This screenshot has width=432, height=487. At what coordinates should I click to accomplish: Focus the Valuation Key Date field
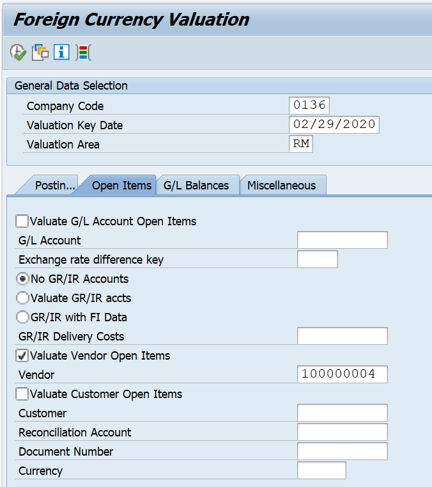(334, 125)
